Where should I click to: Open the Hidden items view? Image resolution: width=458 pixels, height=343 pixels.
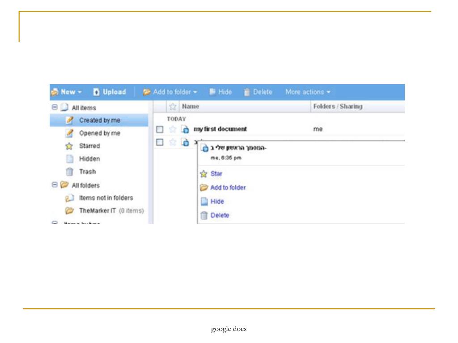[89, 159]
